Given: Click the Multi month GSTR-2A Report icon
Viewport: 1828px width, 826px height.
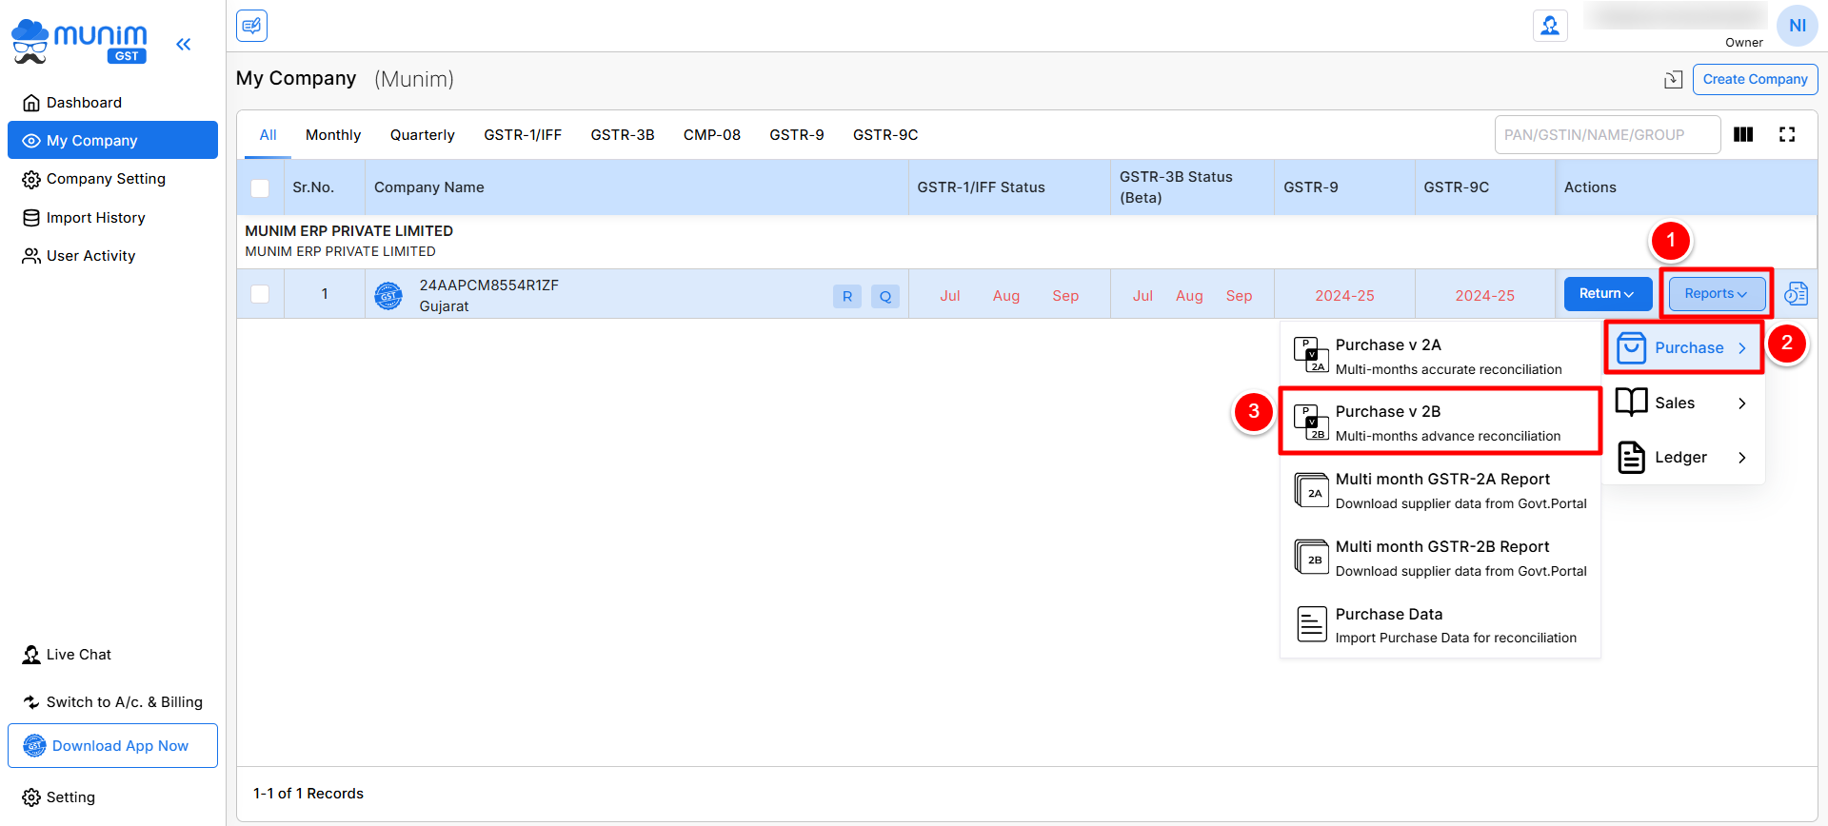Looking at the screenshot, I should (x=1311, y=490).
